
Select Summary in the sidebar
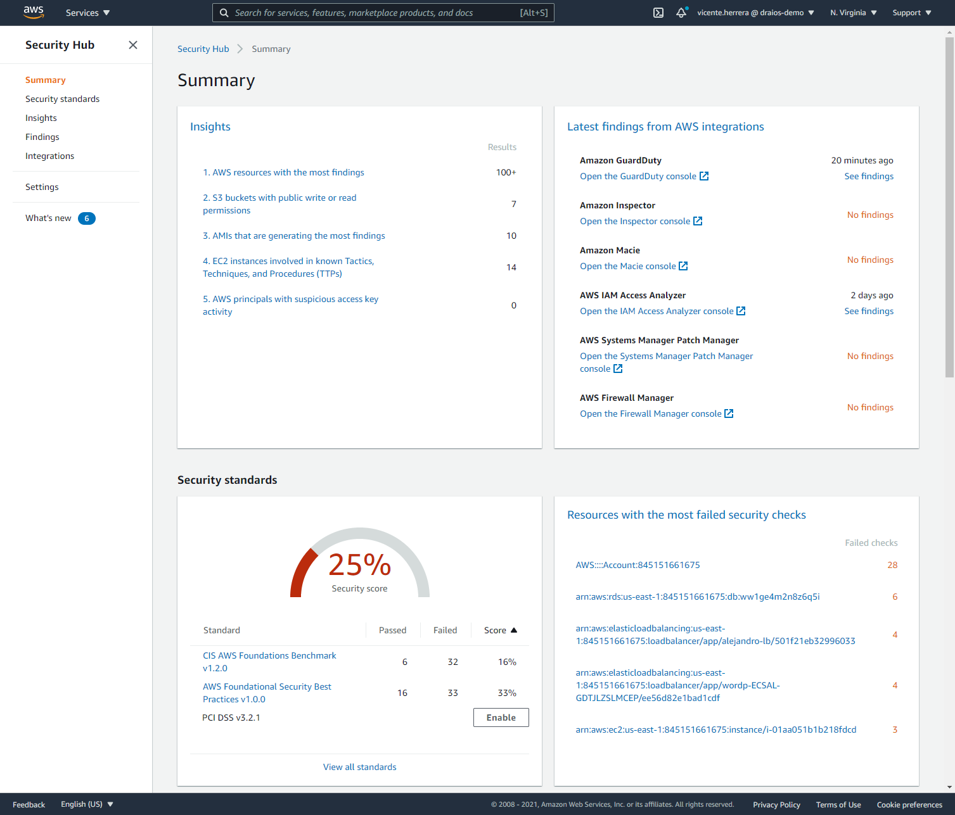[x=46, y=80]
